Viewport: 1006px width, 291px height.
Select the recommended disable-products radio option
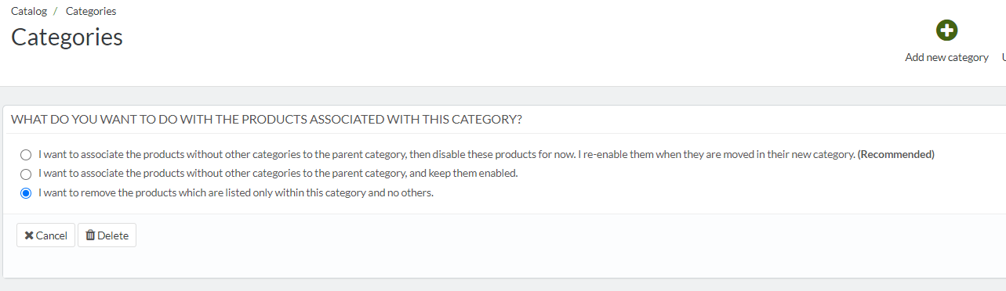(26, 155)
